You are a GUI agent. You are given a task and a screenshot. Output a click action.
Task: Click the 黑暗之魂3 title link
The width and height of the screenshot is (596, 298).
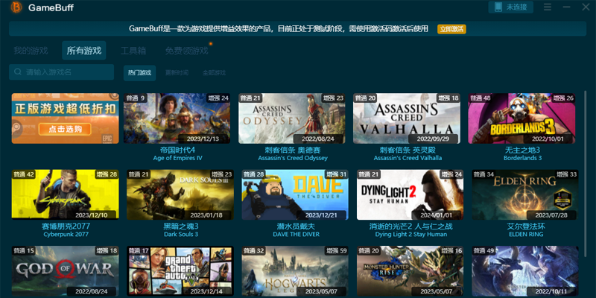[181, 226]
